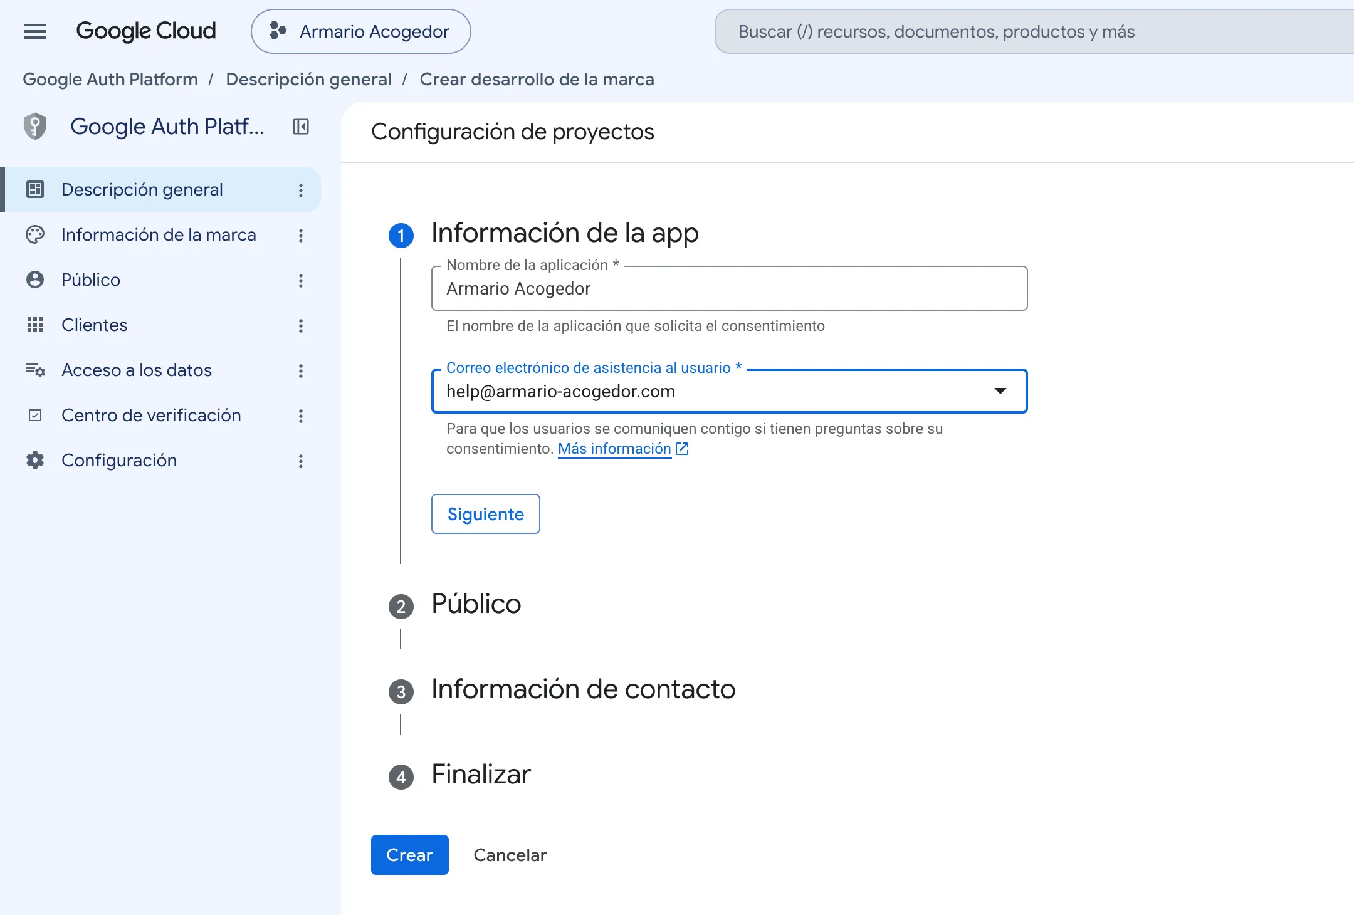Screen dimensions: 1354x915
Task: Open the Correo electrónico de asistencia dropdown
Action: (x=730, y=391)
